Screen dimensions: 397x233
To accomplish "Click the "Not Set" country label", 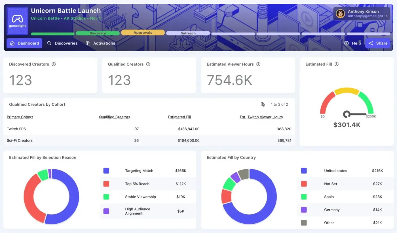I will pyautogui.click(x=331, y=184).
